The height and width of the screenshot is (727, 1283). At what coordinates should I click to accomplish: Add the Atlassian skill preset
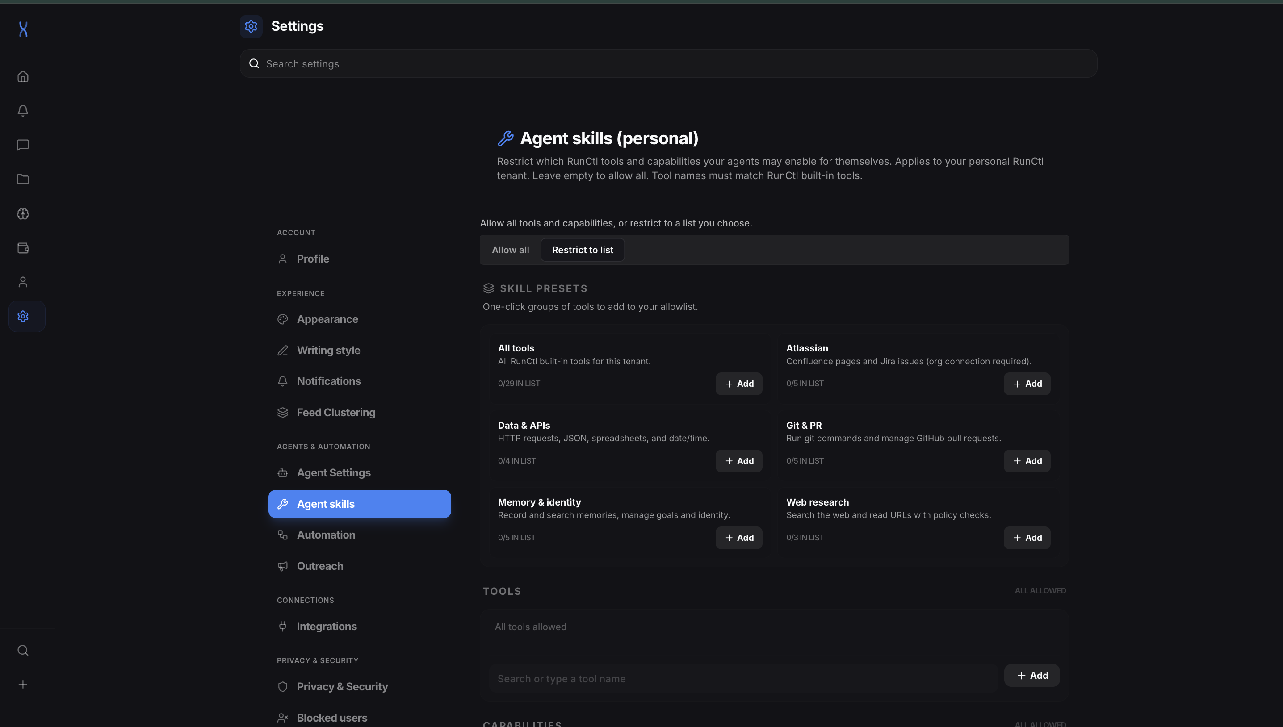pyautogui.click(x=1027, y=384)
